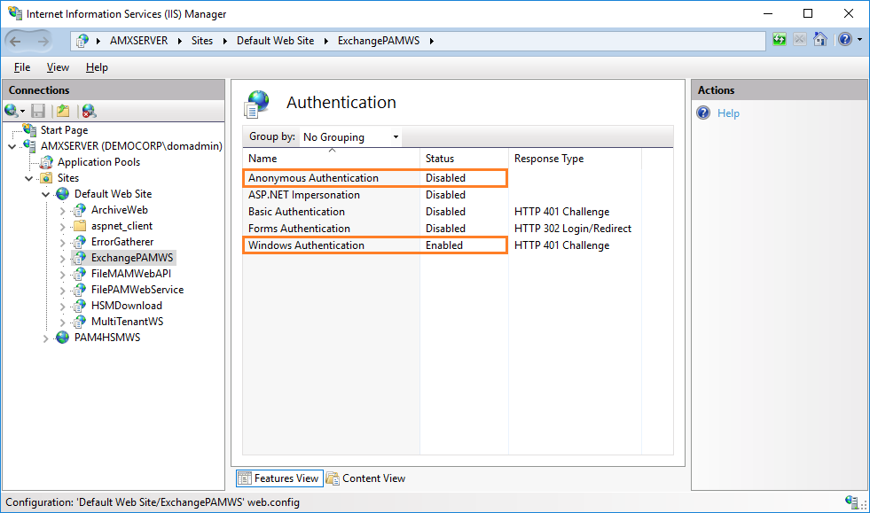Click the Save Connections disk icon

pyautogui.click(x=38, y=111)
